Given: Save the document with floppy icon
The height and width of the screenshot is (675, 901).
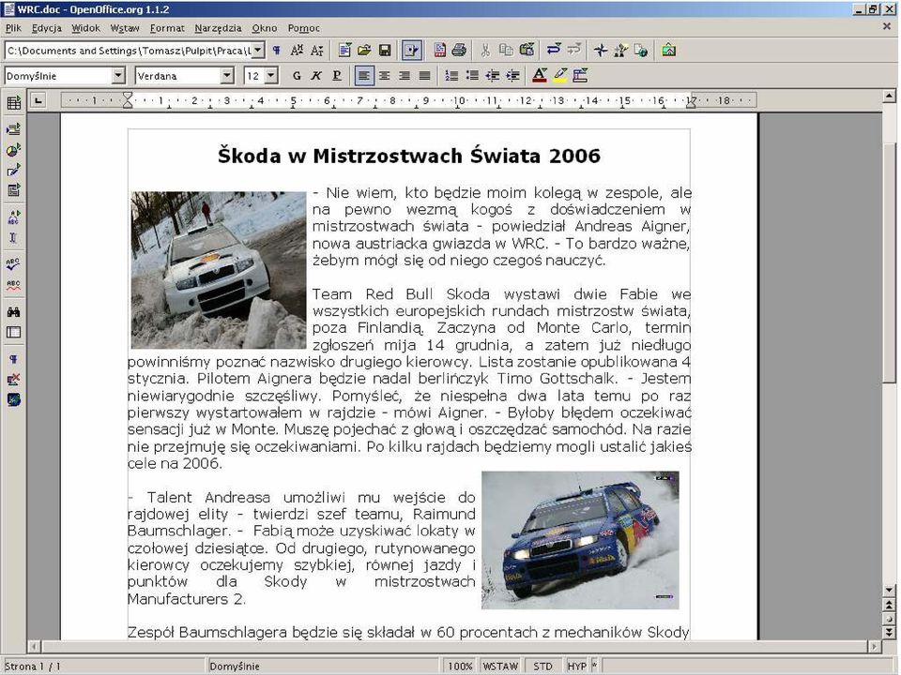Looking at the screenshot, I should pyautogui.click(x=385, y=51).
